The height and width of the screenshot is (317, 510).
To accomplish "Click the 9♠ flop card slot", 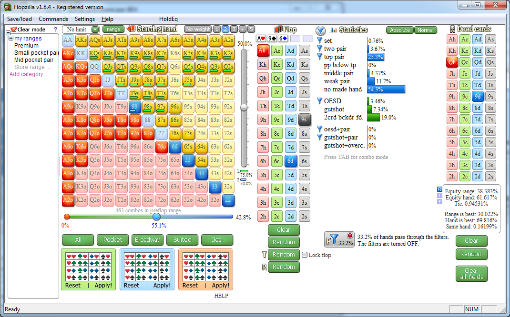I will pos(272,39).
